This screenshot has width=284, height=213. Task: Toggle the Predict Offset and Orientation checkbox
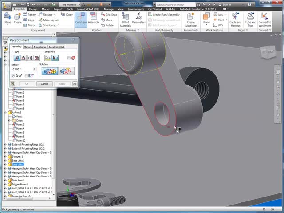pyautogui.click(x=27, y=76)
